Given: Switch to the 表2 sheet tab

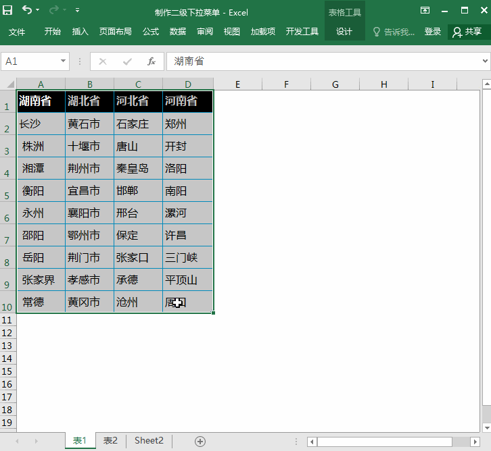Looking at the screenshot, I should pos(110,441).
